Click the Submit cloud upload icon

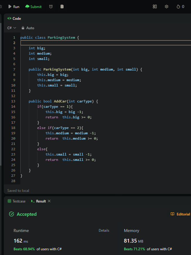point(27,6)
